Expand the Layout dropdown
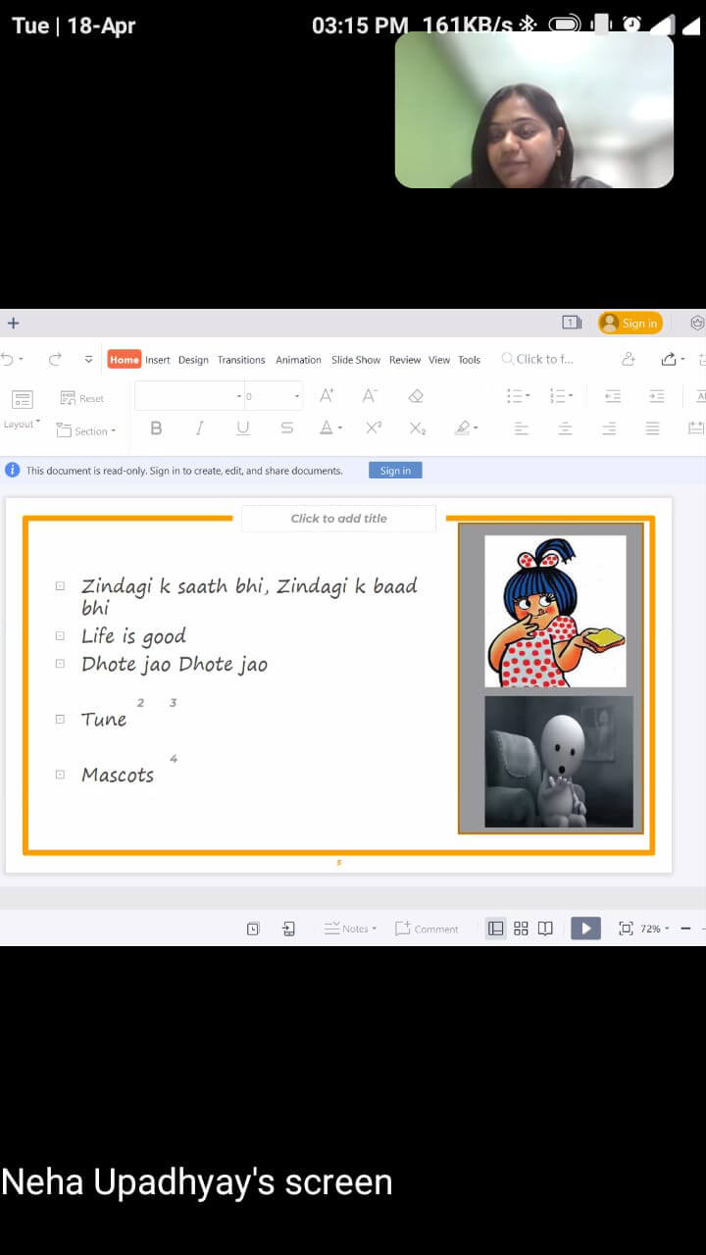The height and width of the screenshot is (1255, 706). click(22, 425)
